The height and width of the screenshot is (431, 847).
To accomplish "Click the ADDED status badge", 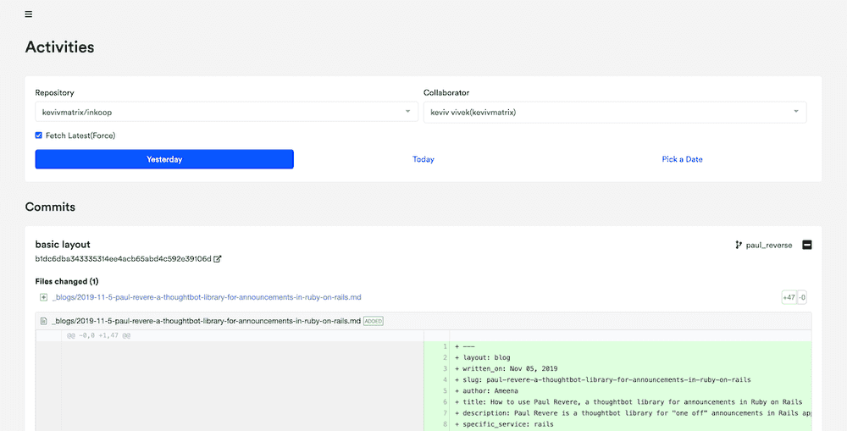I will 374,321.
